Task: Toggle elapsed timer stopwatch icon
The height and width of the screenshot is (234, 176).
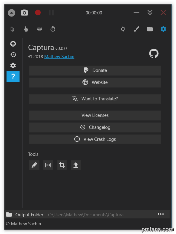Action: pos(53,29)
